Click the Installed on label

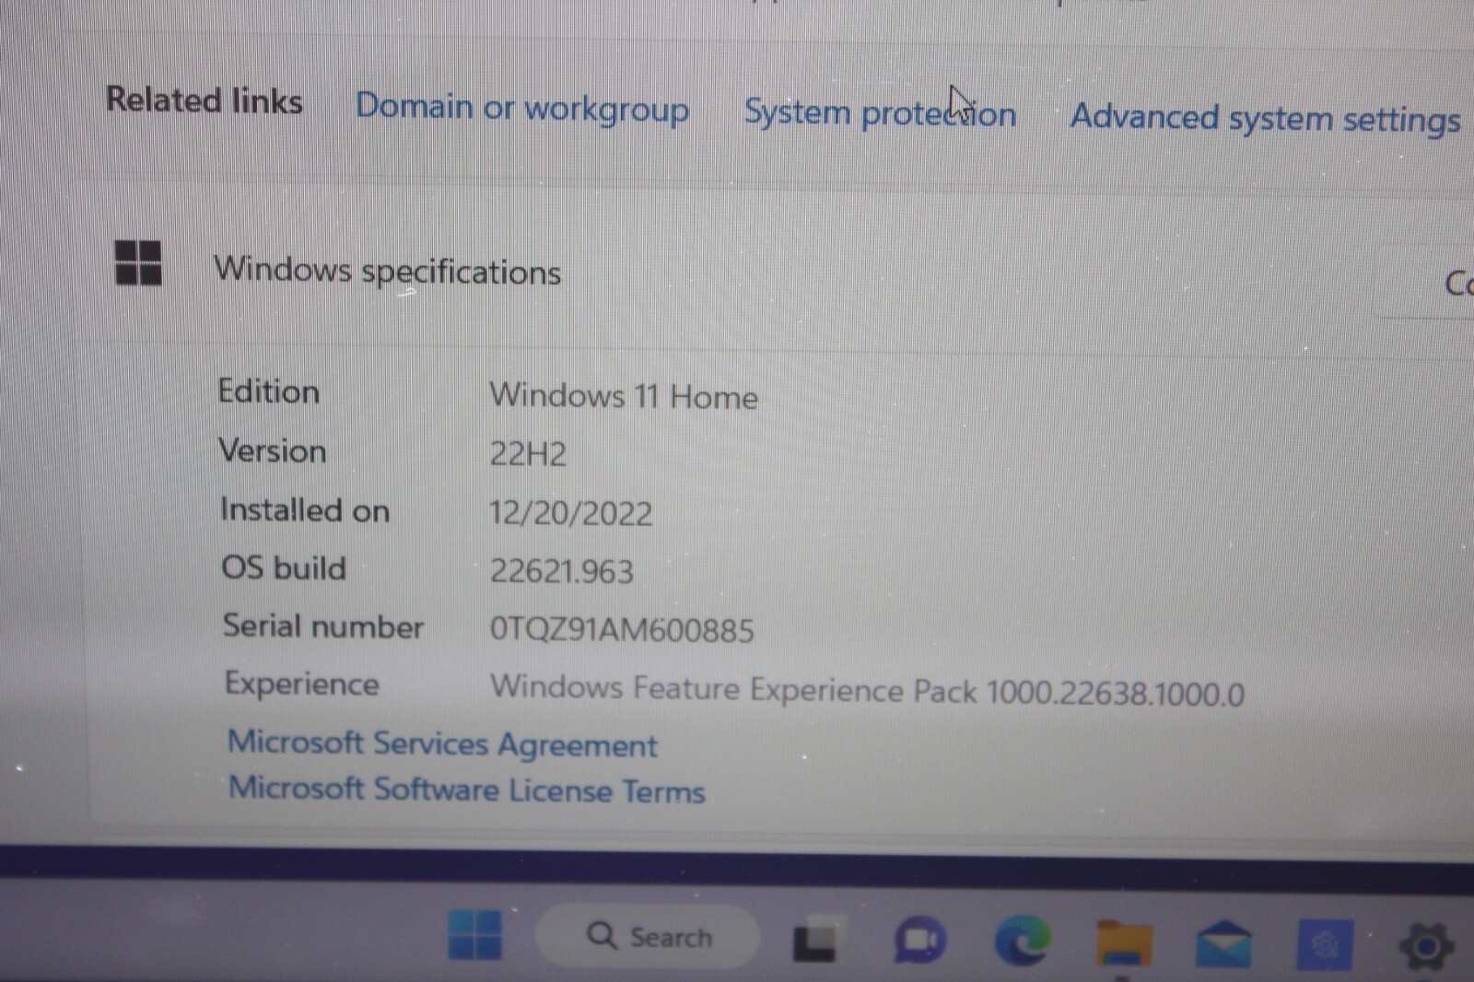[305, 509]
